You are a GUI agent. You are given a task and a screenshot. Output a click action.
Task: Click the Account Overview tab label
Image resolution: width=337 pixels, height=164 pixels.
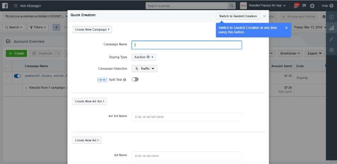[29, 42]
